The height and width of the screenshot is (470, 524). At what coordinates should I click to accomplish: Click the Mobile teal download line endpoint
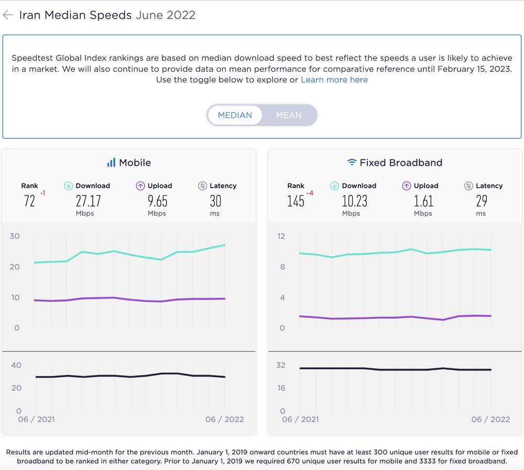point(225,245)
